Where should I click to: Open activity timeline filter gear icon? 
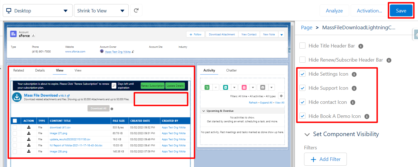281,96
